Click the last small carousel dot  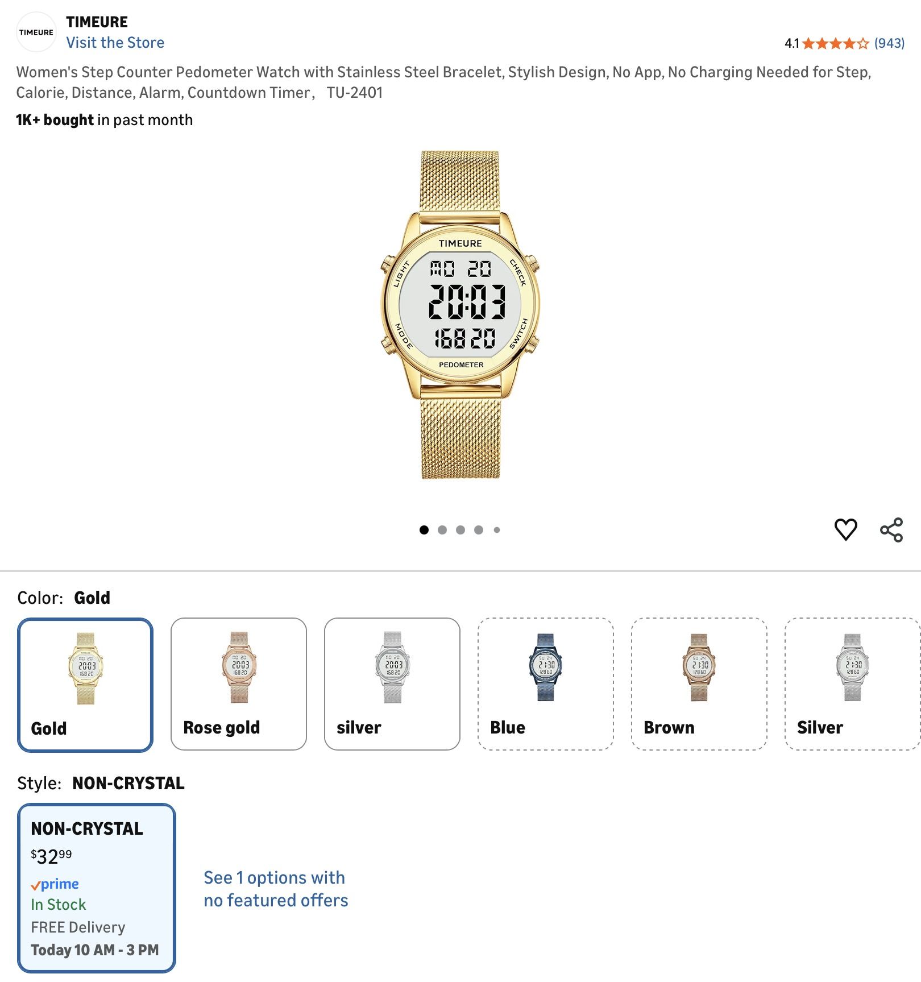point(497,530)
